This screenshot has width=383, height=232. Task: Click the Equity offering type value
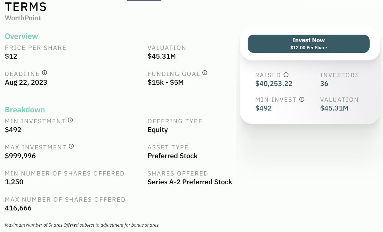click(x=158, y=130)
